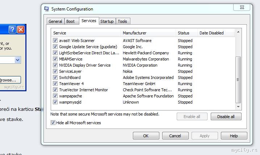Confirm with the OK button
Viewport: 260px width, 155px height.
point(146,136)
